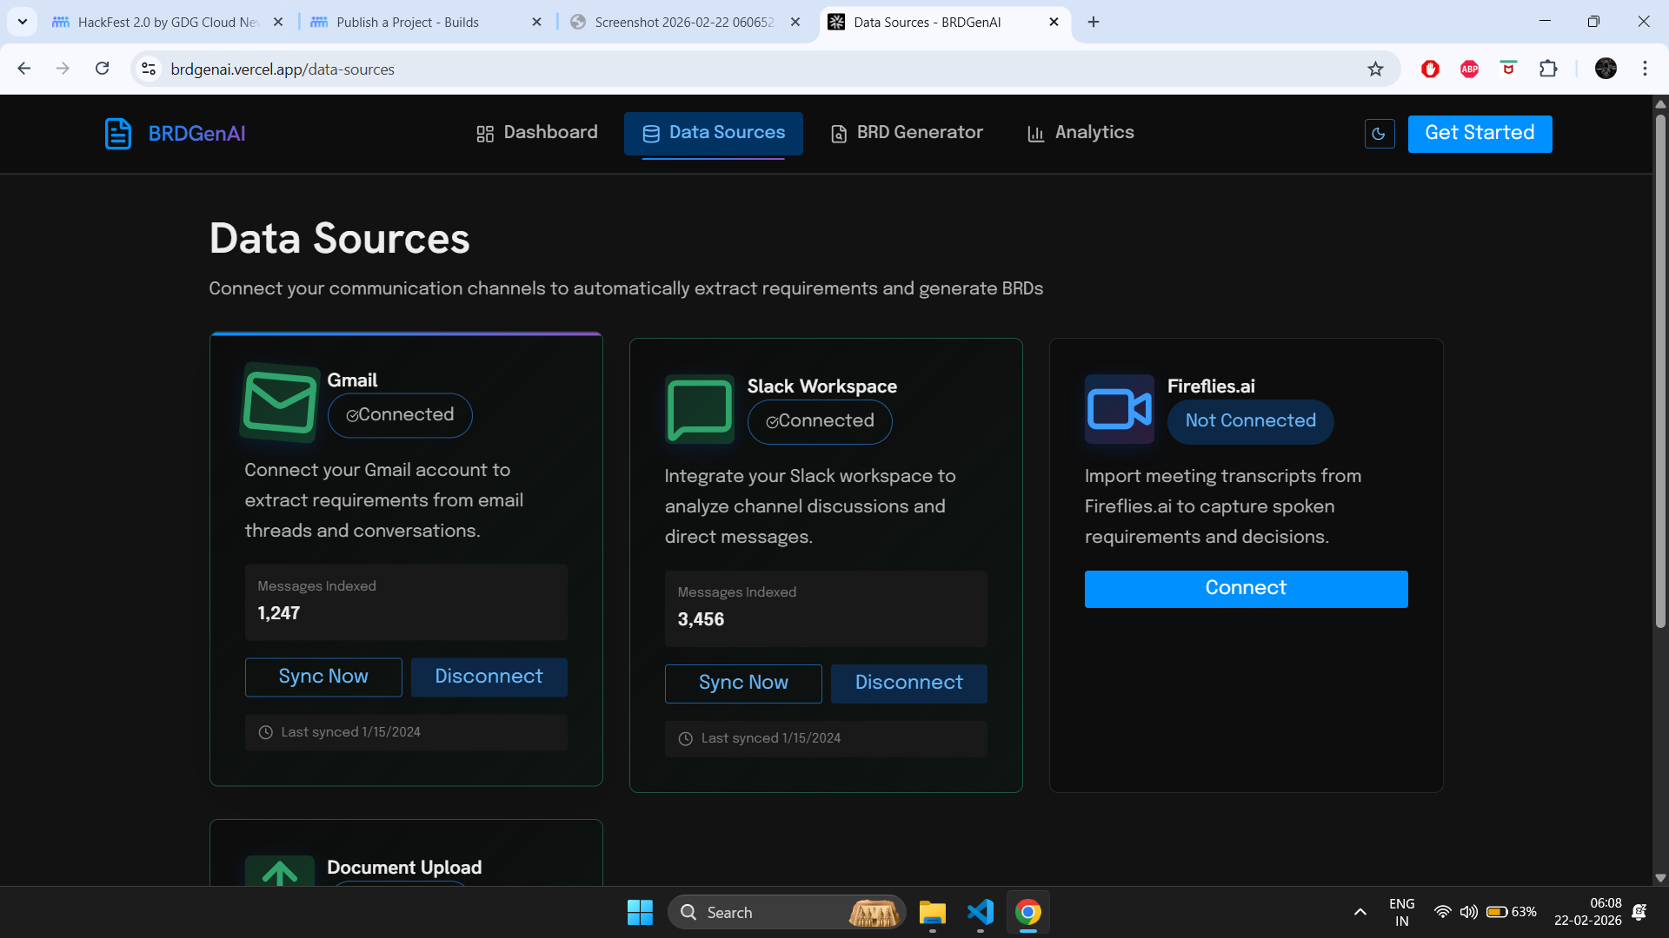This screenshot has height=938, width=1669.
Task: Open the Dashboard nav item
Action: [537, 133]
